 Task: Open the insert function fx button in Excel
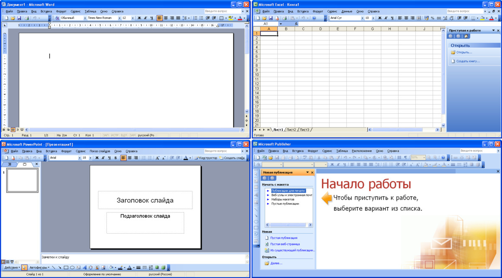(296, 24)
